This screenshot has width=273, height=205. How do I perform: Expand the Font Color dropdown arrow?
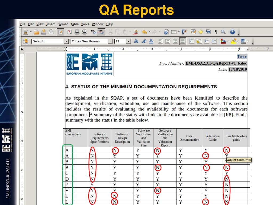228,41
